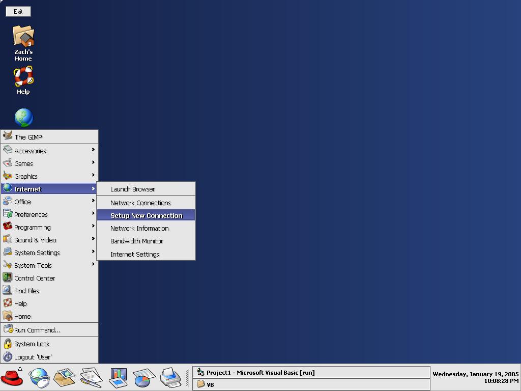
Task: Click the Exit button
Action: [x=18, y=11]
